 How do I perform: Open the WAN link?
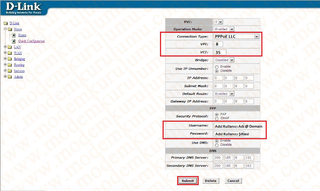point(18,53)
